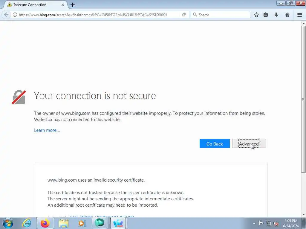
Task: Click the Advanced button
Action: [x=249, y=143]
